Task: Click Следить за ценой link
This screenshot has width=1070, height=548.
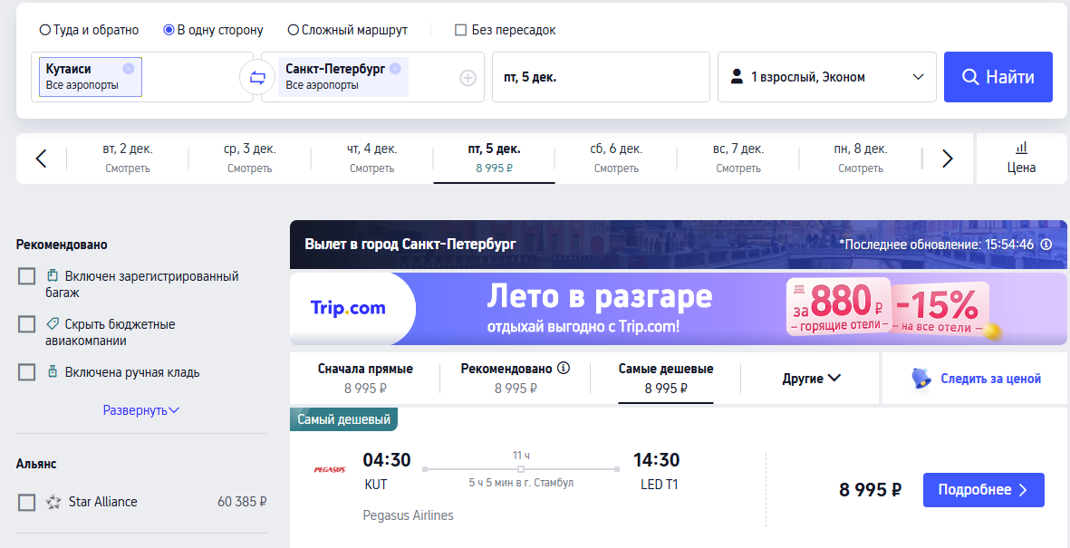Action: point(991,379)
